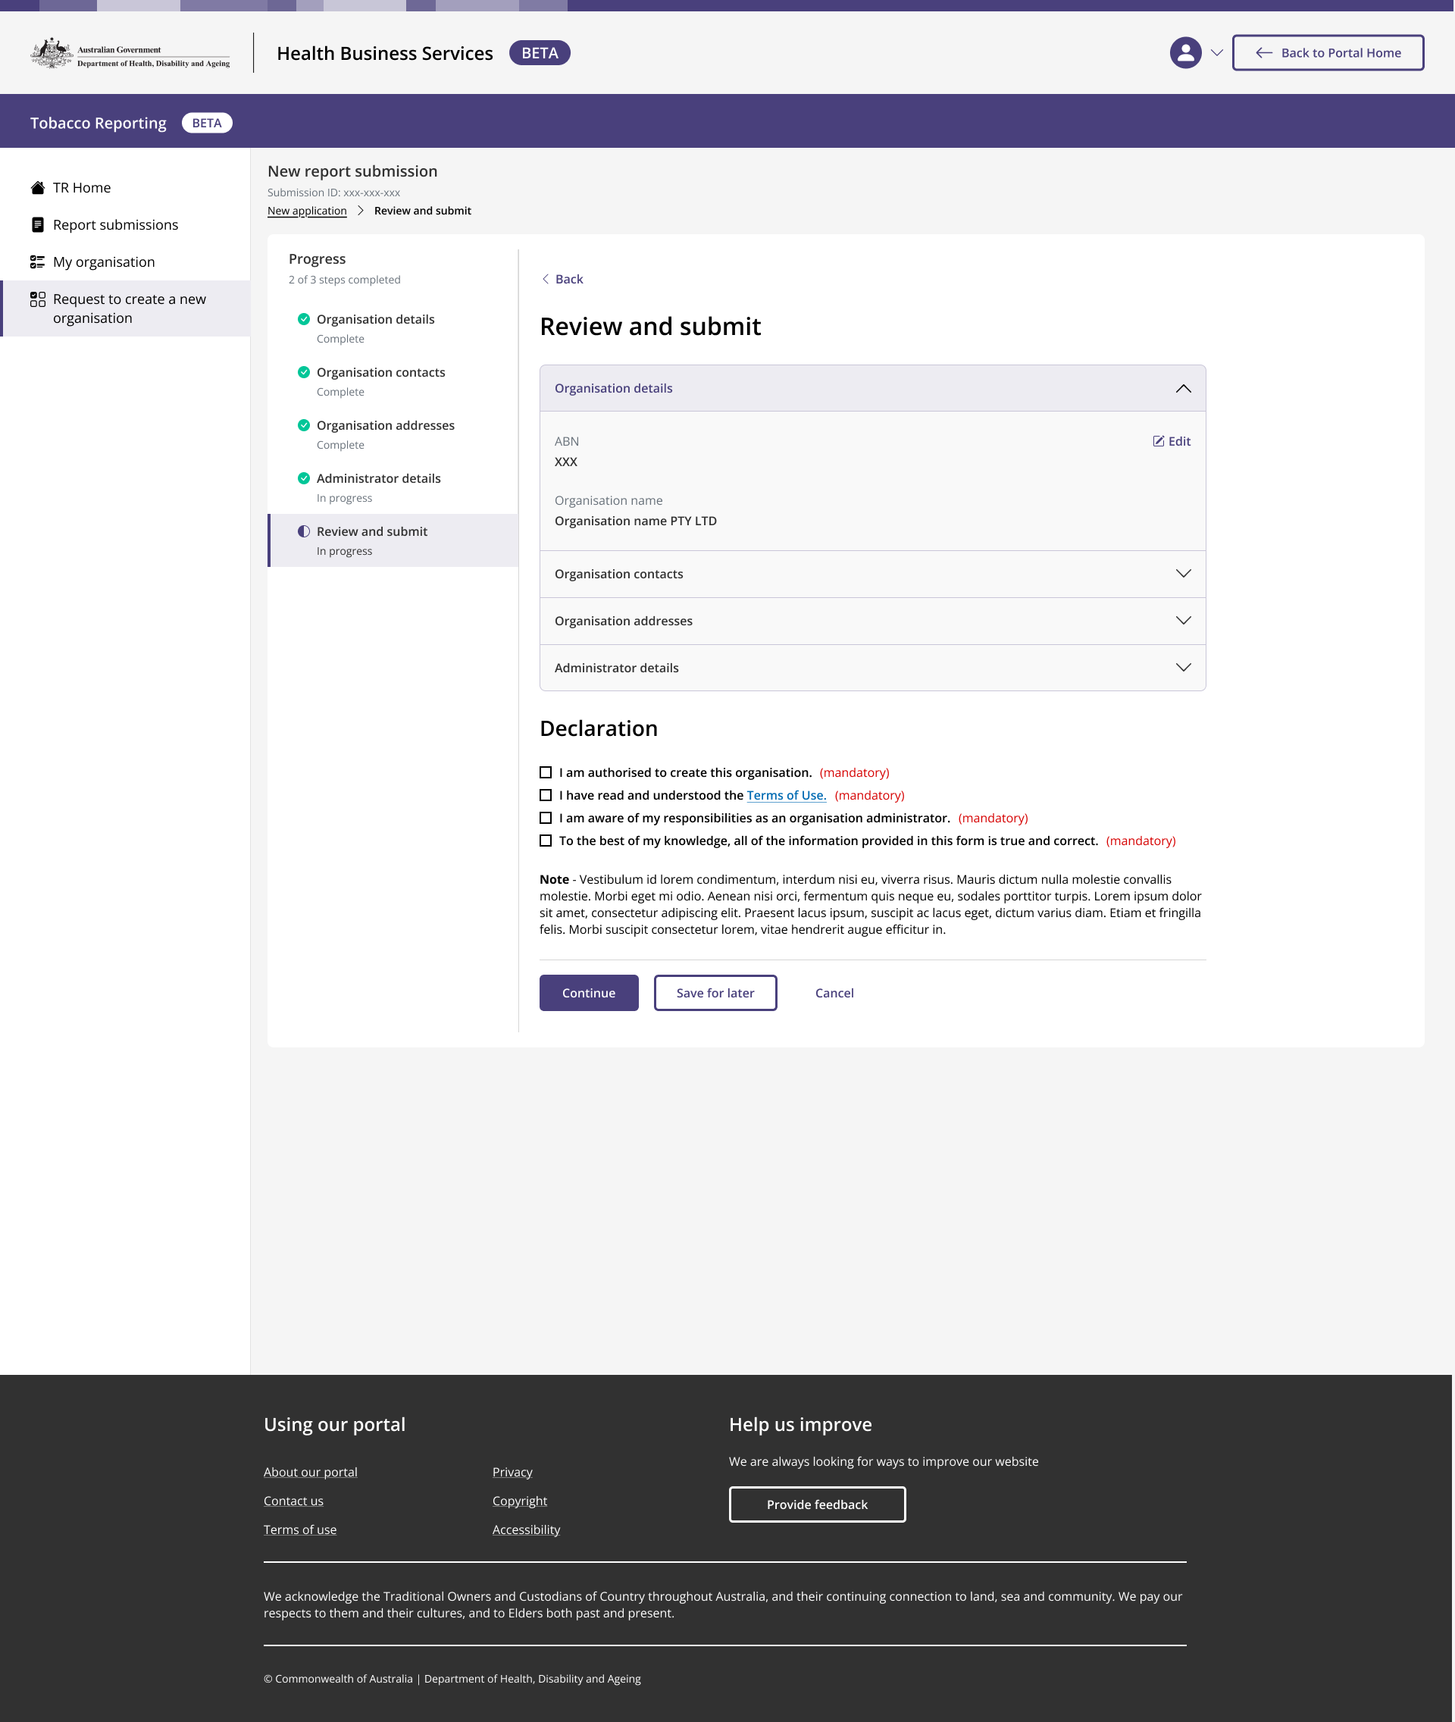This screenshot has width=1455, height=1722.
Task: Click green check icon for Organisation addresses step
Action: (x=304, y=425)
